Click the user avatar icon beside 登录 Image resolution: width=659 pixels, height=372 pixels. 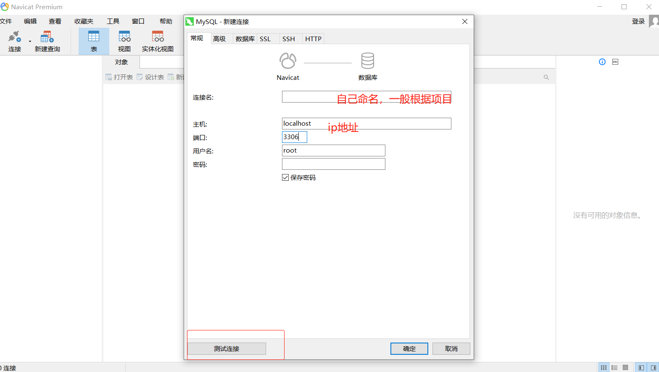654,21
